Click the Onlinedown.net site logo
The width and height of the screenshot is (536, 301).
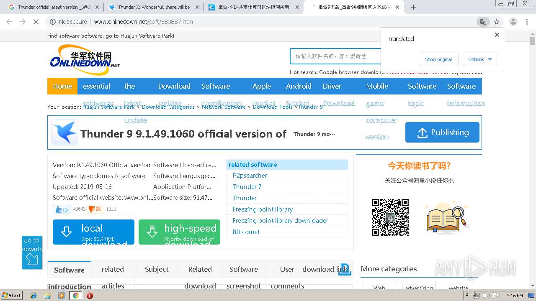click(x=85, y=60)
